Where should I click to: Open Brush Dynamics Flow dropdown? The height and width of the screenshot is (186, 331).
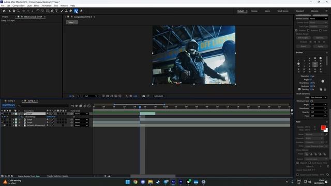pyautogui.click(x=319, y=116)
